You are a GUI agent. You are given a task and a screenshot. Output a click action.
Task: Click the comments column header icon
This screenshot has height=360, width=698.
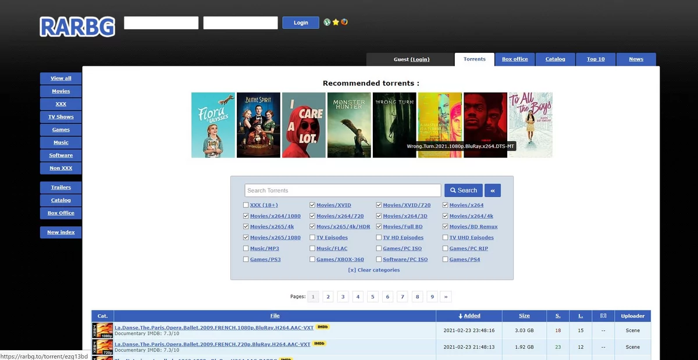tap(603, 316)
